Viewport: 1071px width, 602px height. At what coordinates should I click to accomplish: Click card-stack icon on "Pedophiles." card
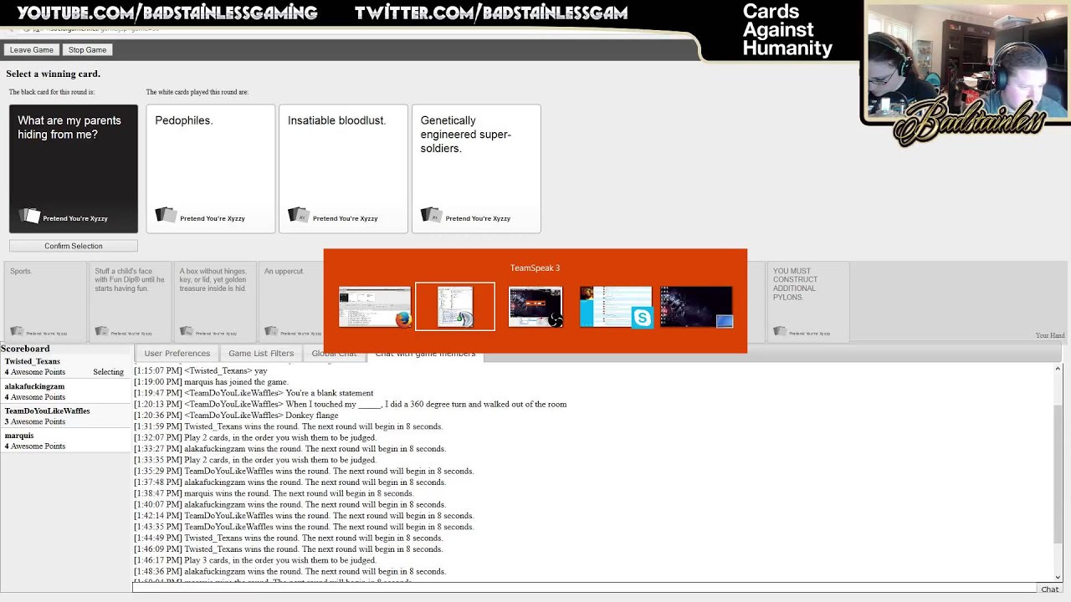point(166,216)
